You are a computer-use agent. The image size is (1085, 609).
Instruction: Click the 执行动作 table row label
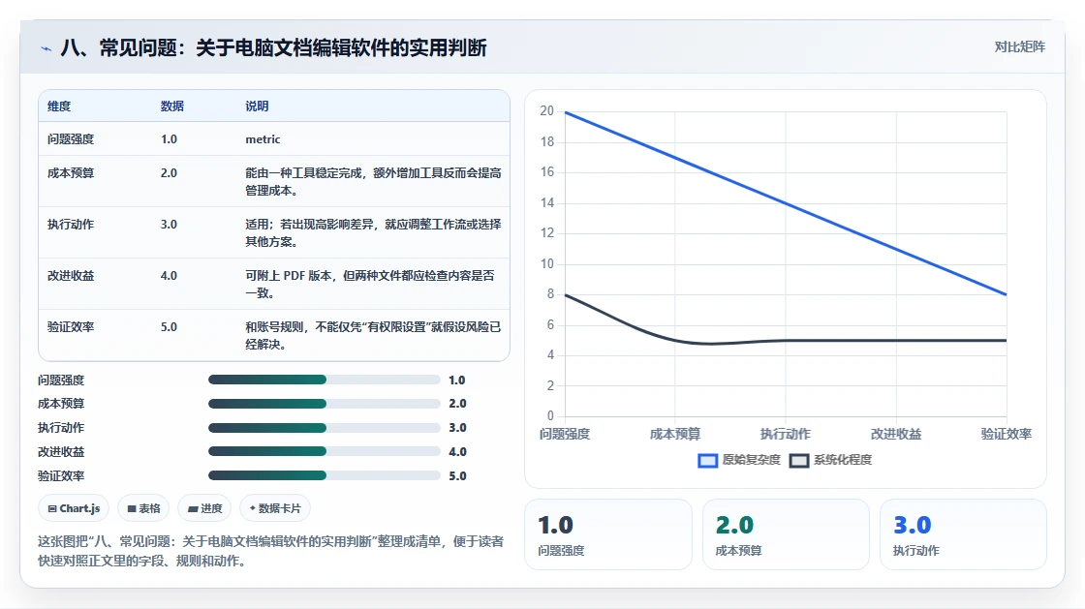click(71, 224)
